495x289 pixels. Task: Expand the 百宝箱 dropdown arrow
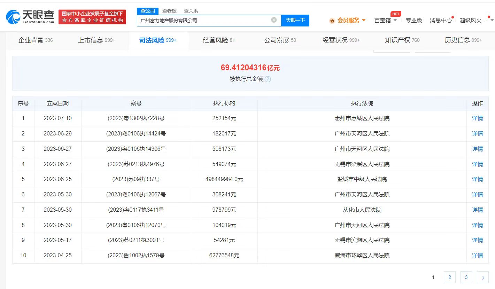[395, 20]
